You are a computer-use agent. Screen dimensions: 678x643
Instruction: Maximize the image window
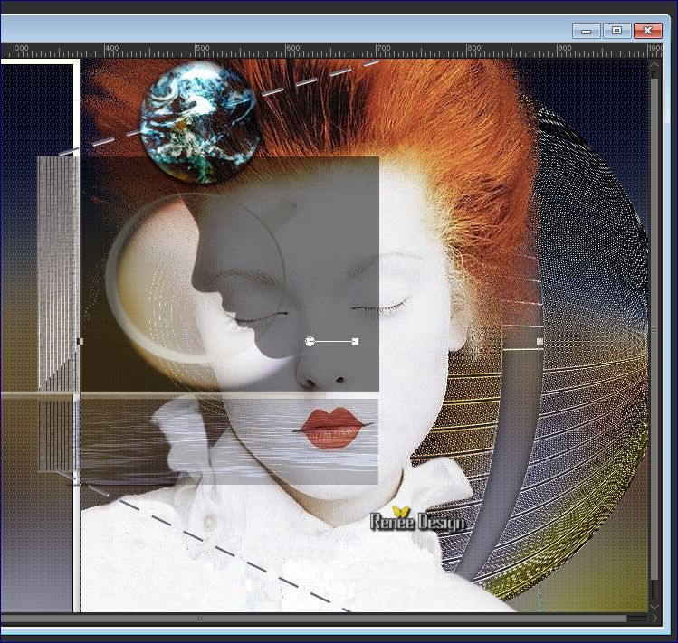coord(617,31)
